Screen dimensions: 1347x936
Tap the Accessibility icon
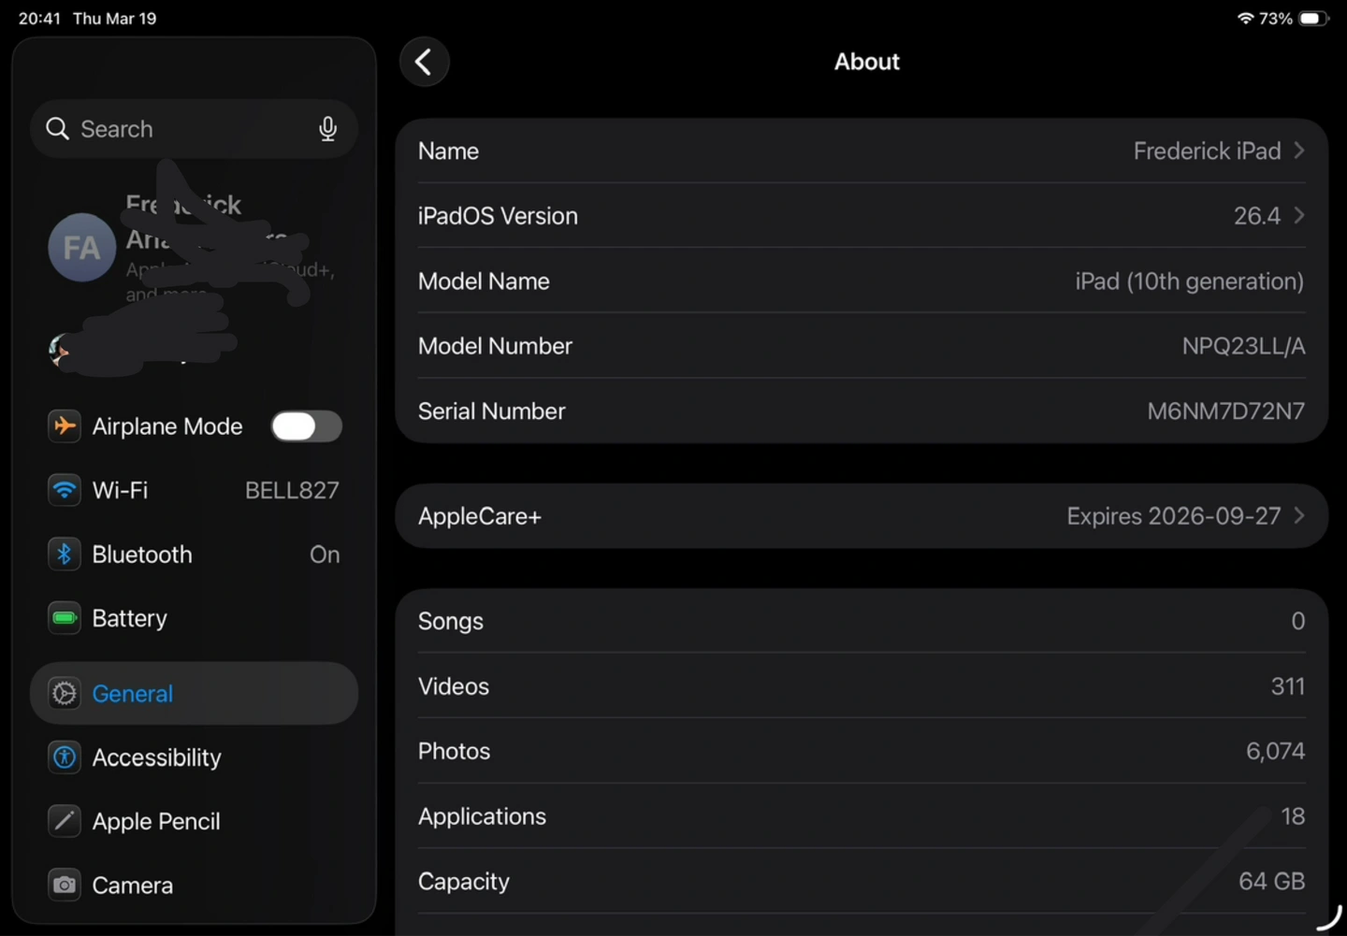(x=65, y=757)
